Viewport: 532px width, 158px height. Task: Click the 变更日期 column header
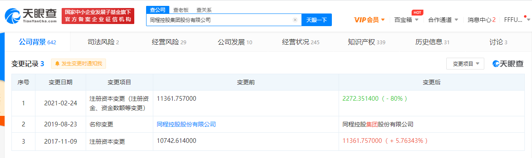tap(60, 82)
